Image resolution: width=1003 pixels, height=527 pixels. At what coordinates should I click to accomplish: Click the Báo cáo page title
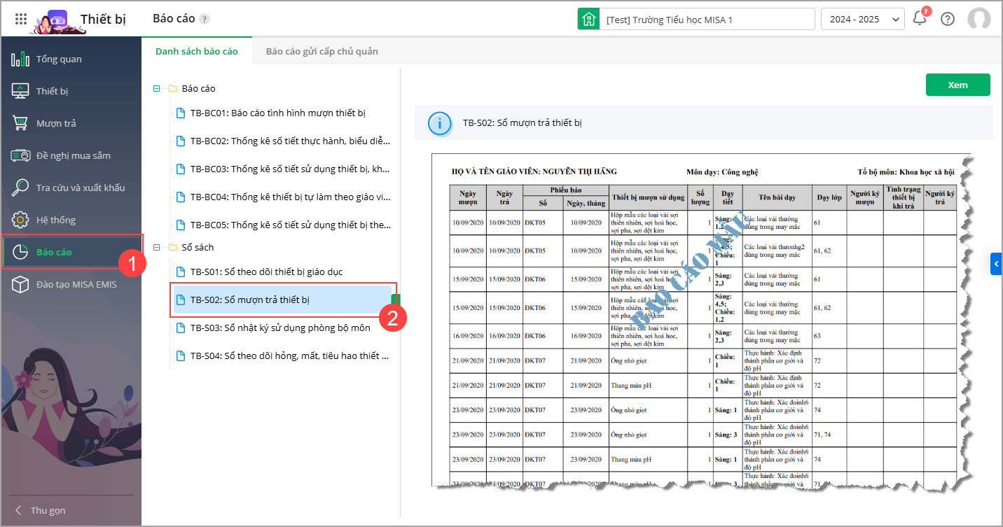pos(174,18)
